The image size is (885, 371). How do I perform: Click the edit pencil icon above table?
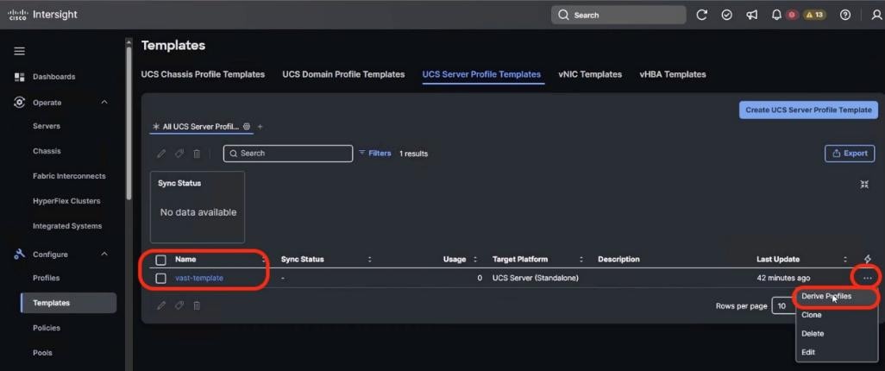[161, 153]
